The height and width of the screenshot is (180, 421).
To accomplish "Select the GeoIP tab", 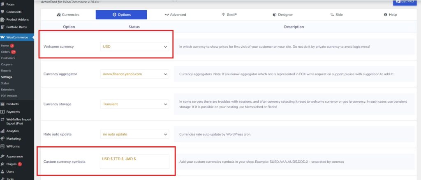I will (229, 15).
